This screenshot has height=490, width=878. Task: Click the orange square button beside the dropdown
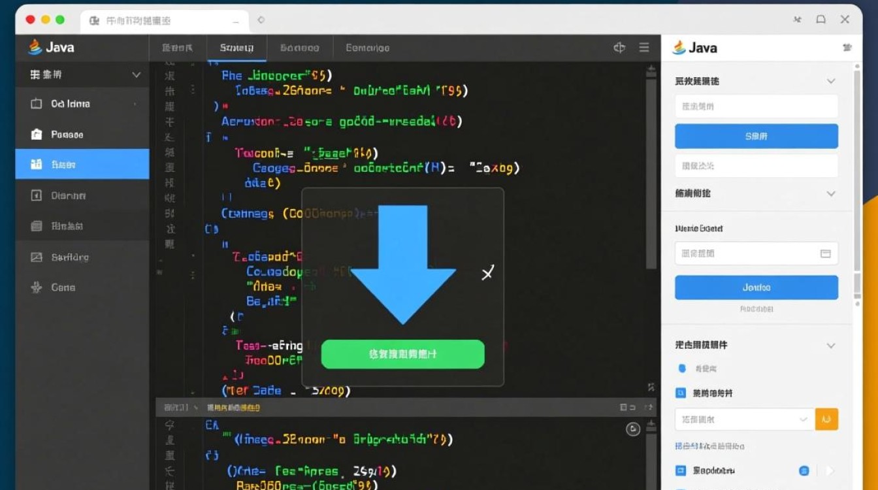click(x=826, y=419)
